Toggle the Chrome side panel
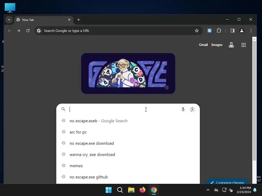Image resolution: width=262 pixels, height=196 pixels. (232, 31)
